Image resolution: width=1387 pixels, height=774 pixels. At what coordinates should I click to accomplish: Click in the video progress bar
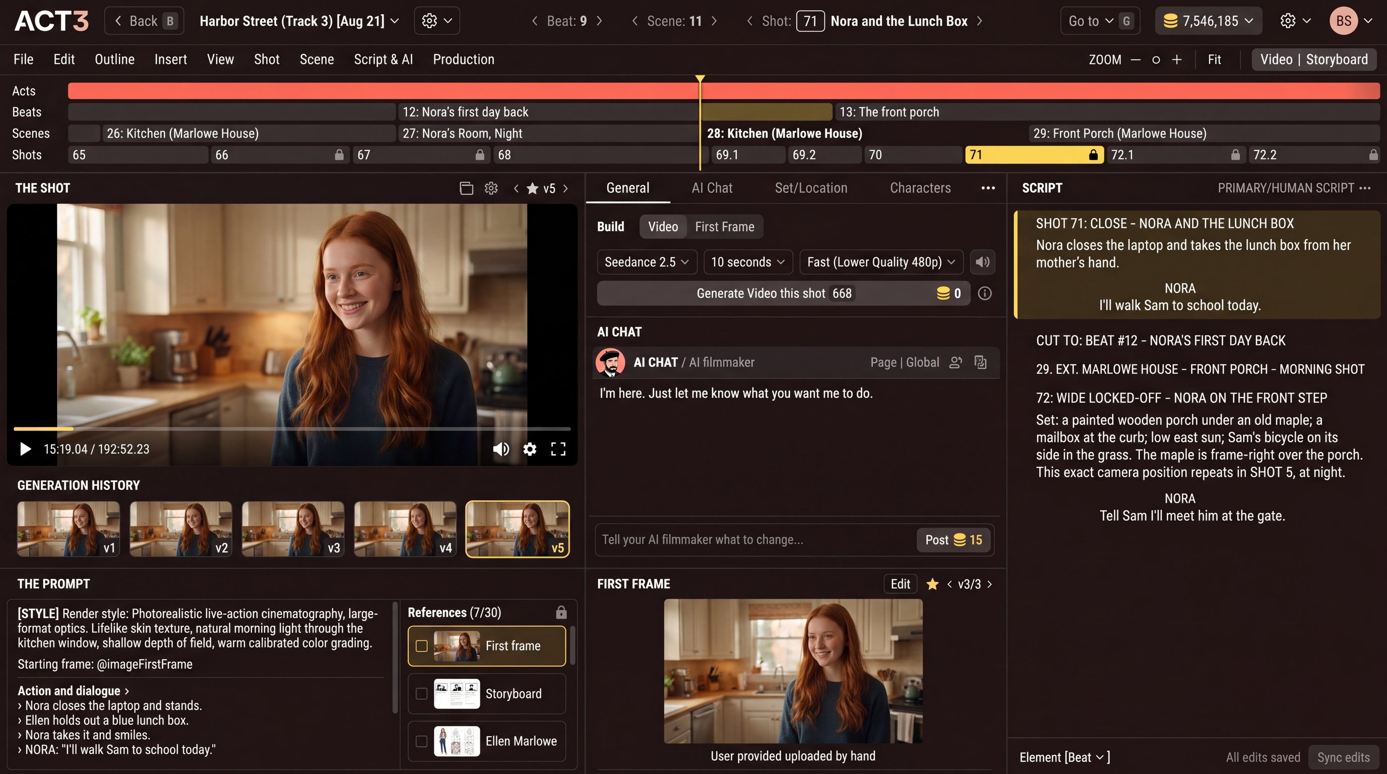pos(292,429)
